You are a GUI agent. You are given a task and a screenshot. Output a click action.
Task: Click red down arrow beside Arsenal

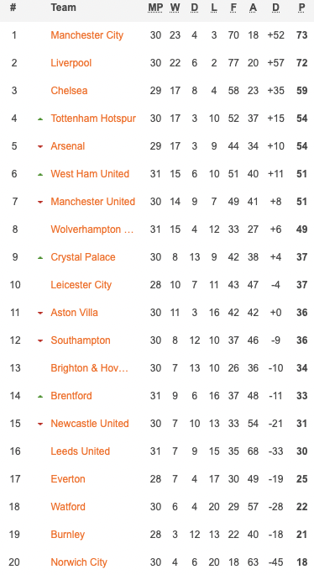(x=40, y=146)
